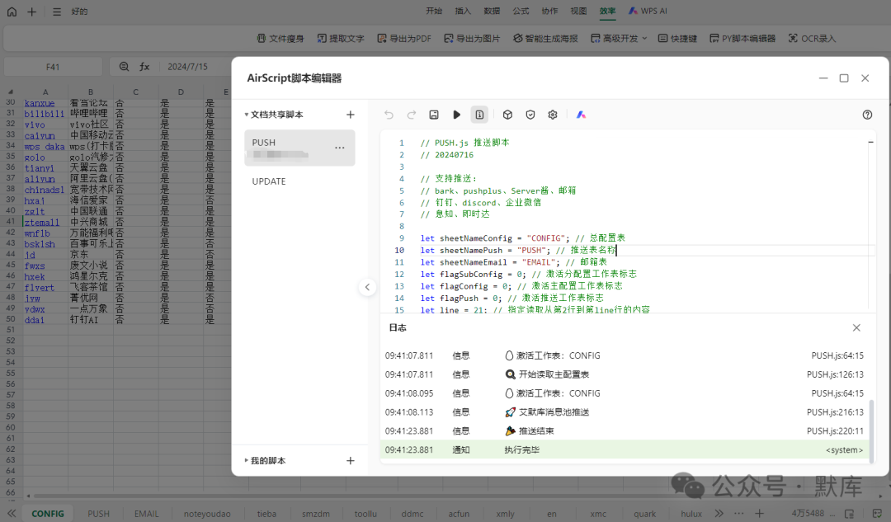Screen dimensions: 891x522
Task: Click 文件瘦身 toolbar button
Action: point(280,39)
